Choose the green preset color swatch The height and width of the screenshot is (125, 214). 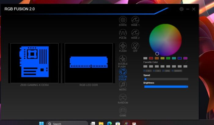click(x=168, y=58)
